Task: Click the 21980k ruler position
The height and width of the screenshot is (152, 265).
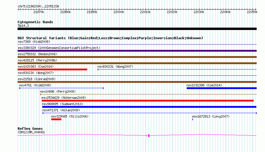Action: click(x=66, y=12)
